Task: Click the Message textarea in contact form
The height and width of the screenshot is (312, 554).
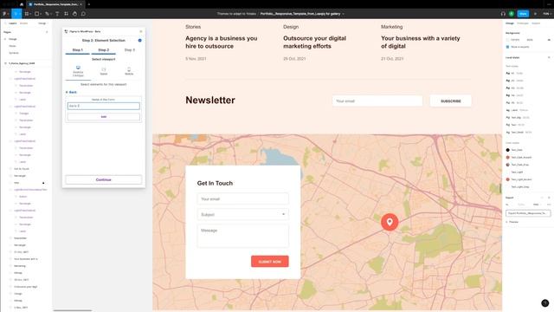Action: (243, 236)
